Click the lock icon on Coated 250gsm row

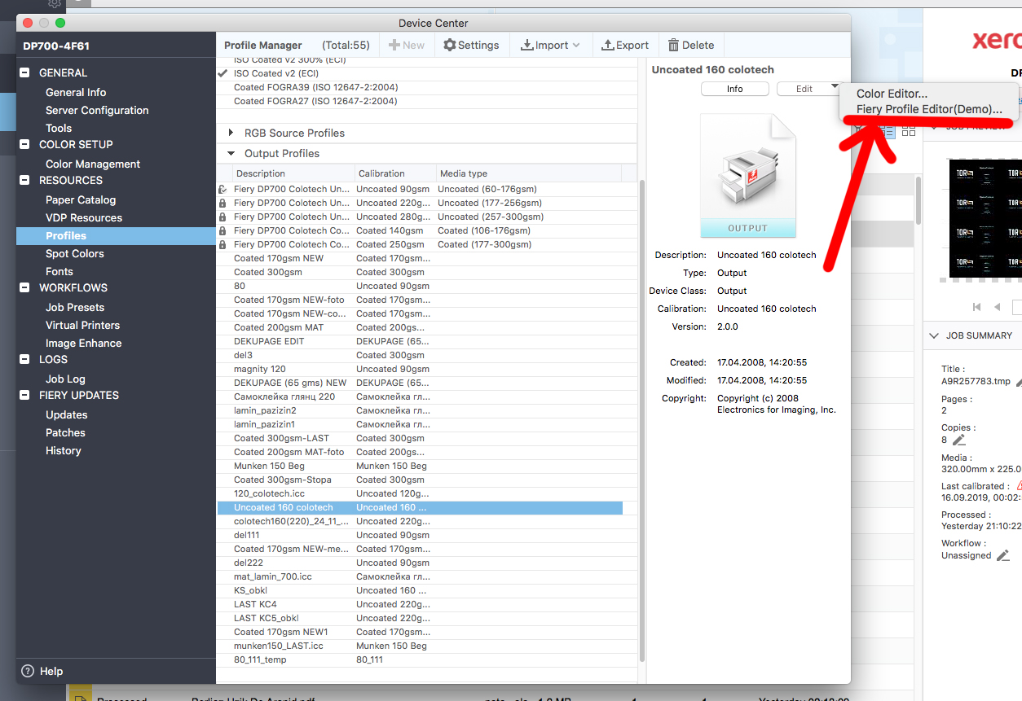(222, 244)
